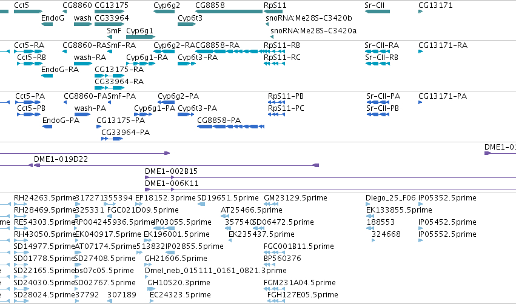Select protein RpS11-PC
Viewport: 516px width, 304px height.
[x=276, y=114]
